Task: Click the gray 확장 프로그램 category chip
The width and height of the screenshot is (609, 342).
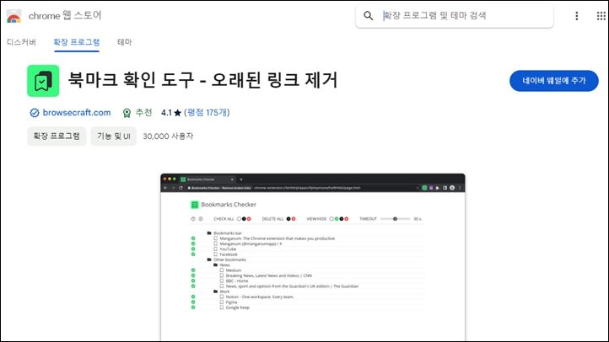Action: coord(57,136)
